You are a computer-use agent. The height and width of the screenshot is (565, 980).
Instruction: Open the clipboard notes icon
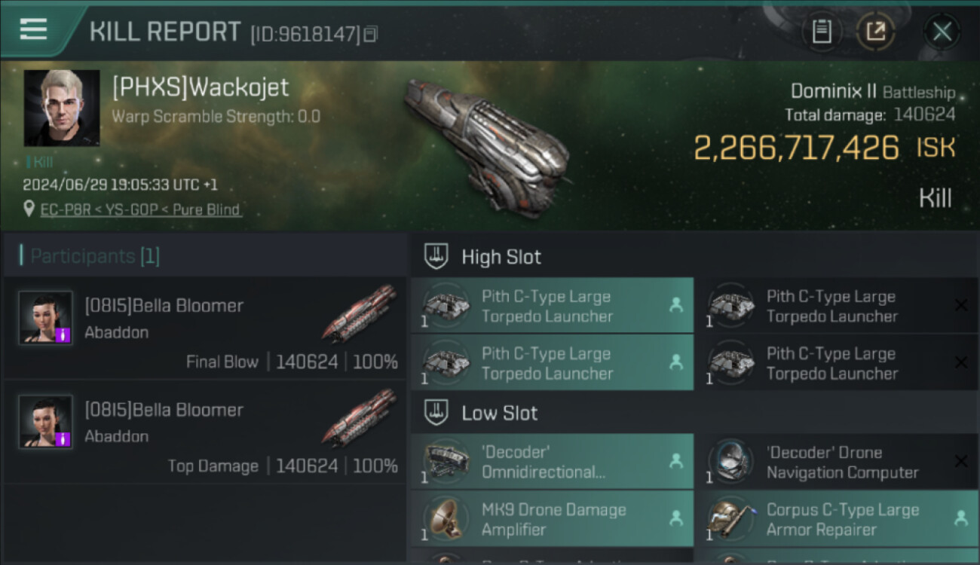tap(822, 32)
